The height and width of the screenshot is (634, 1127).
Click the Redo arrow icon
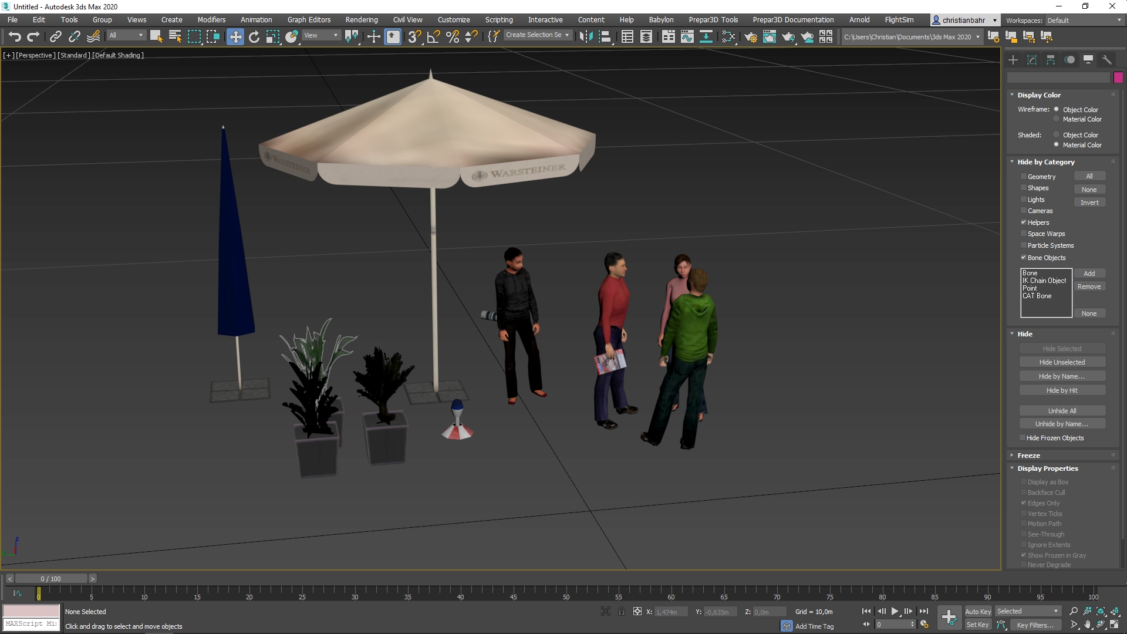click(x=33, y=37)
